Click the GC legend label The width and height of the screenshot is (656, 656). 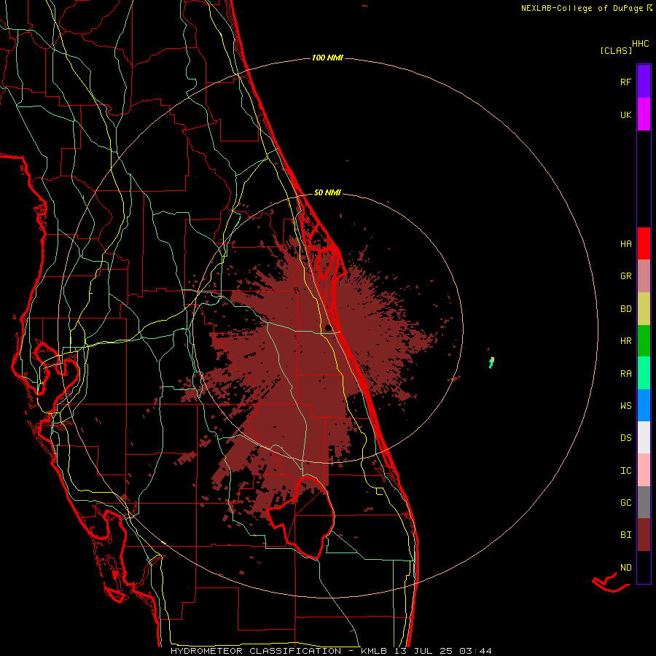point(625,503)
